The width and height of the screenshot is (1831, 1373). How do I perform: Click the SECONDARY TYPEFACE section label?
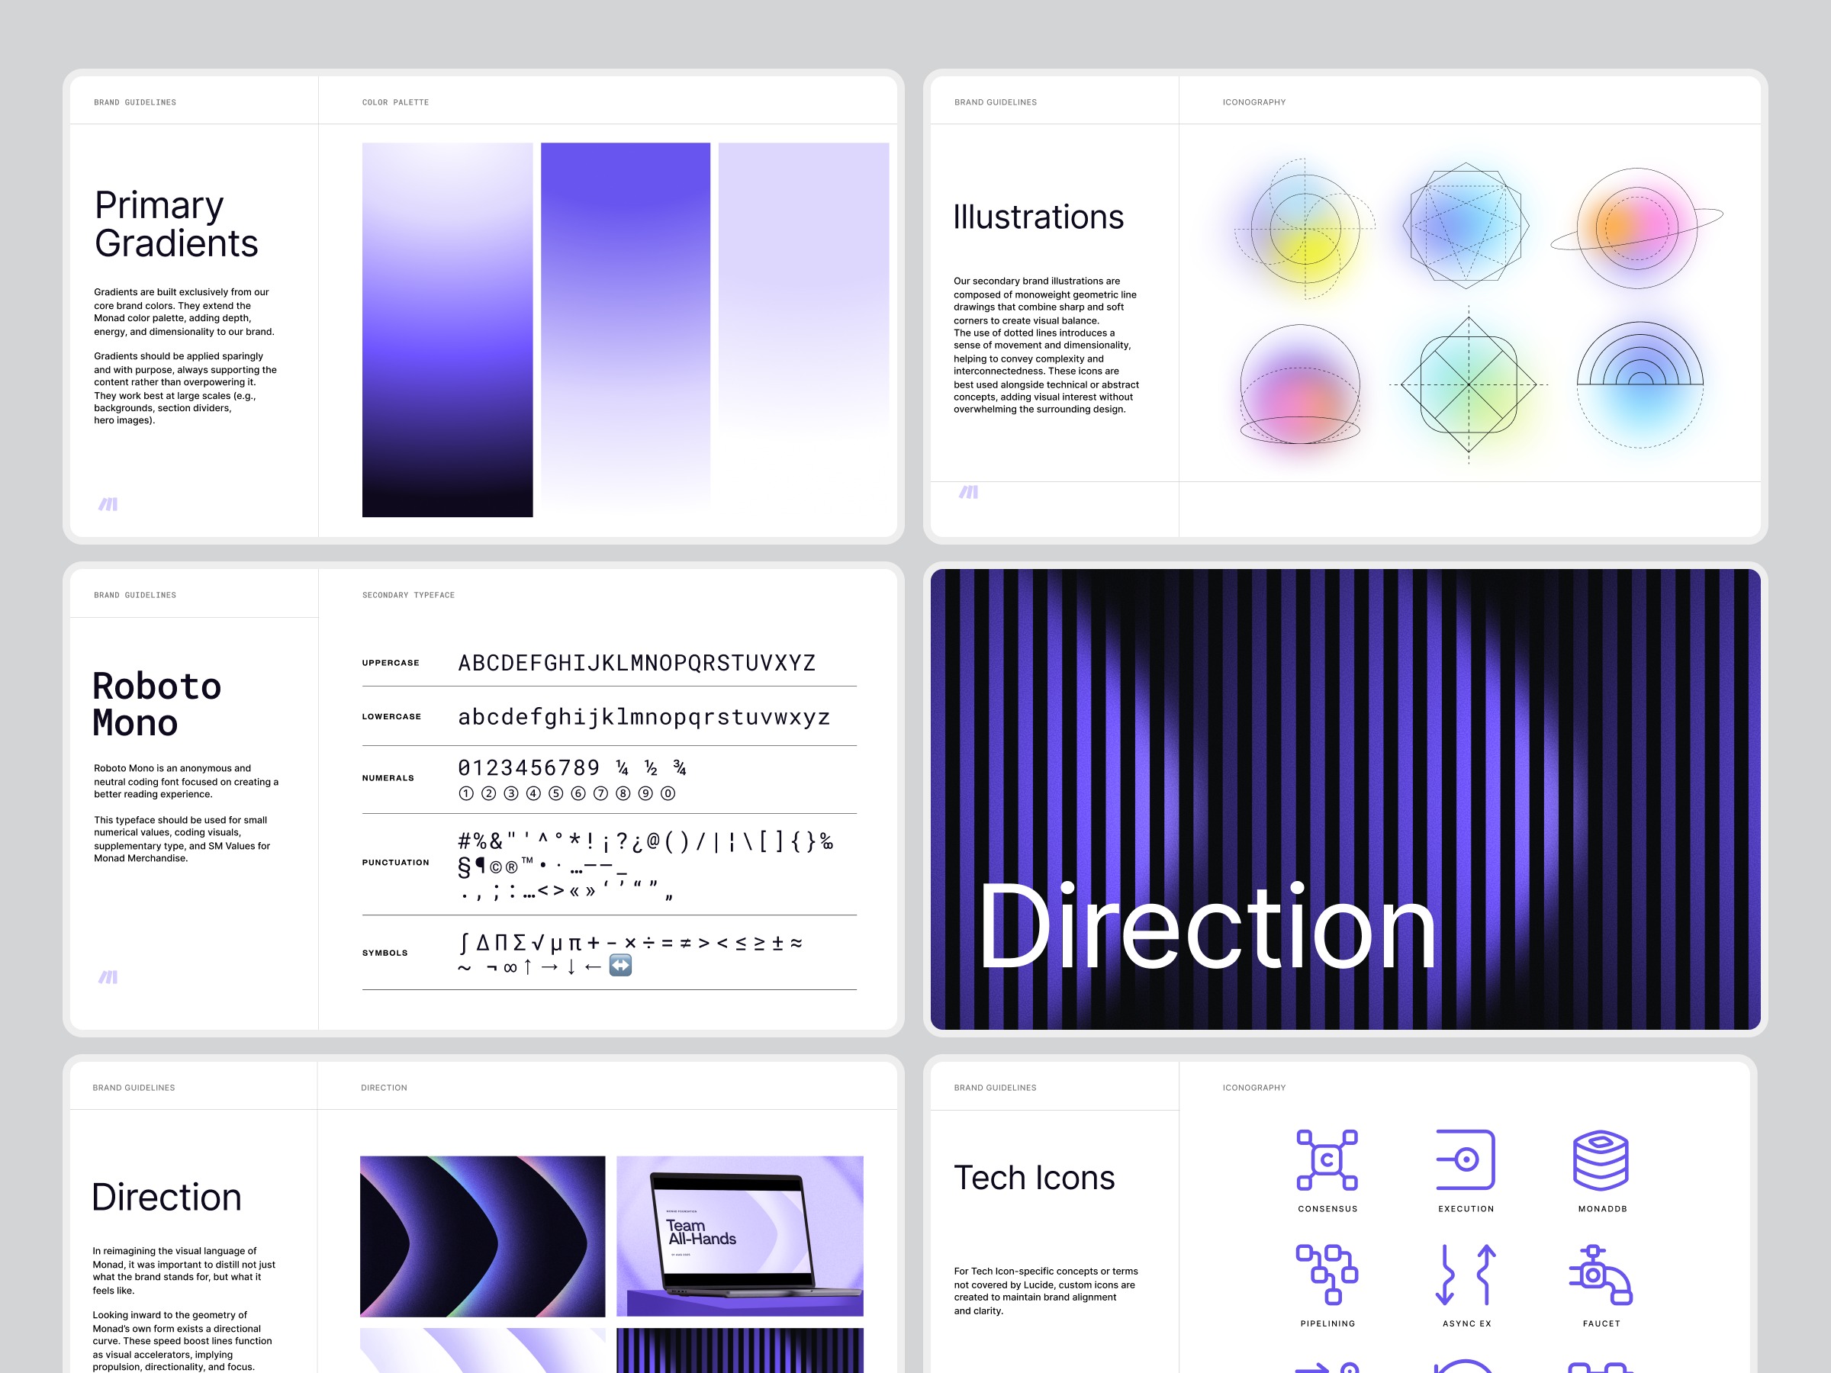[408, 595]
